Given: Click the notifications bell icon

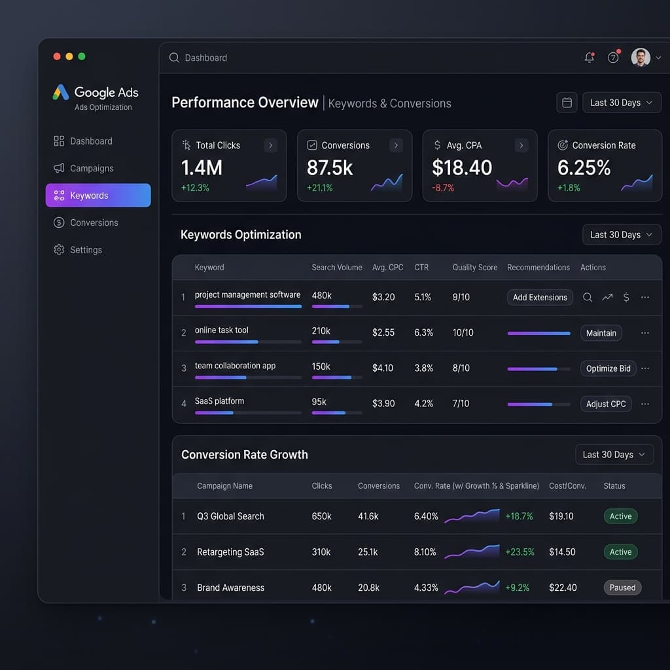Looking at the screenshot, I should [590, 58].
